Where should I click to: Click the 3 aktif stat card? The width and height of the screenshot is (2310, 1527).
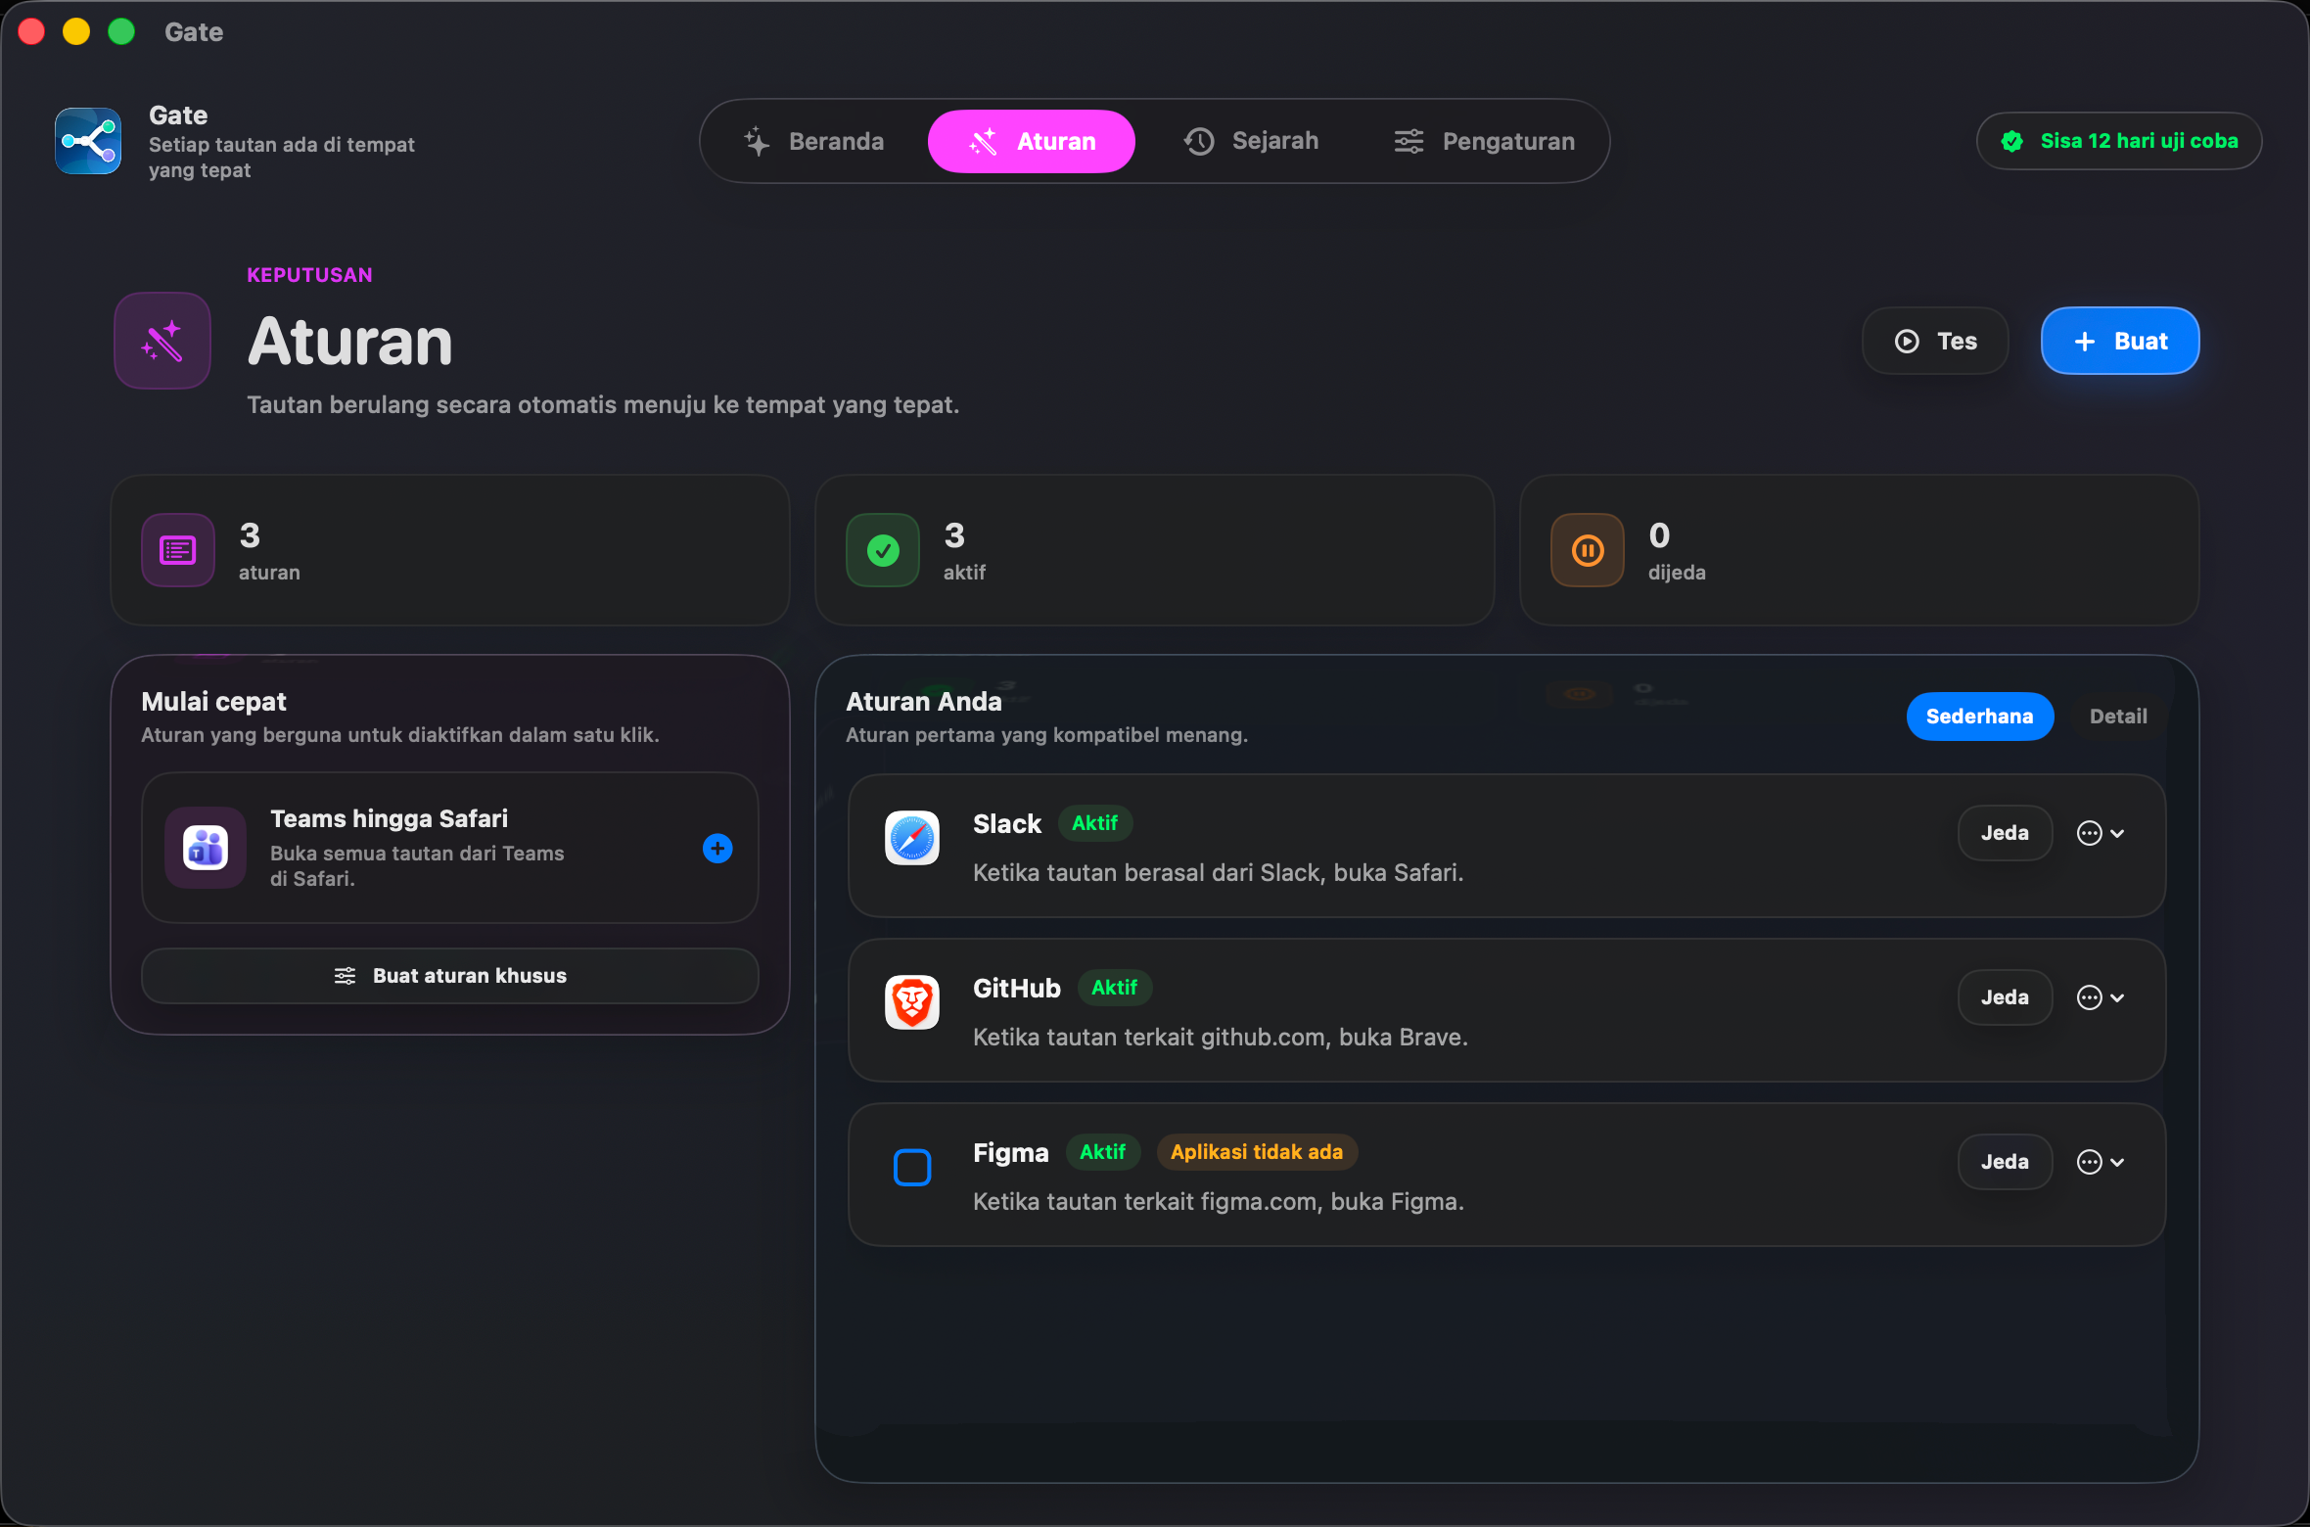[1155, 550]
